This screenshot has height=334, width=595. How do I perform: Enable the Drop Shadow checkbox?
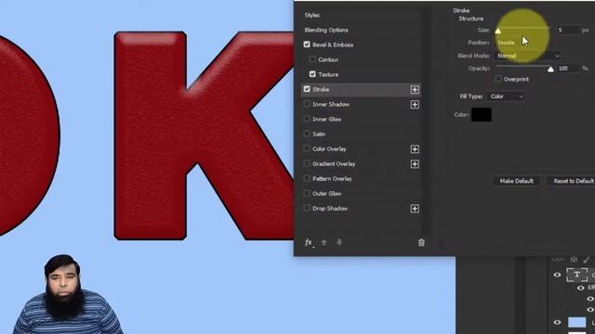point(307,208)
